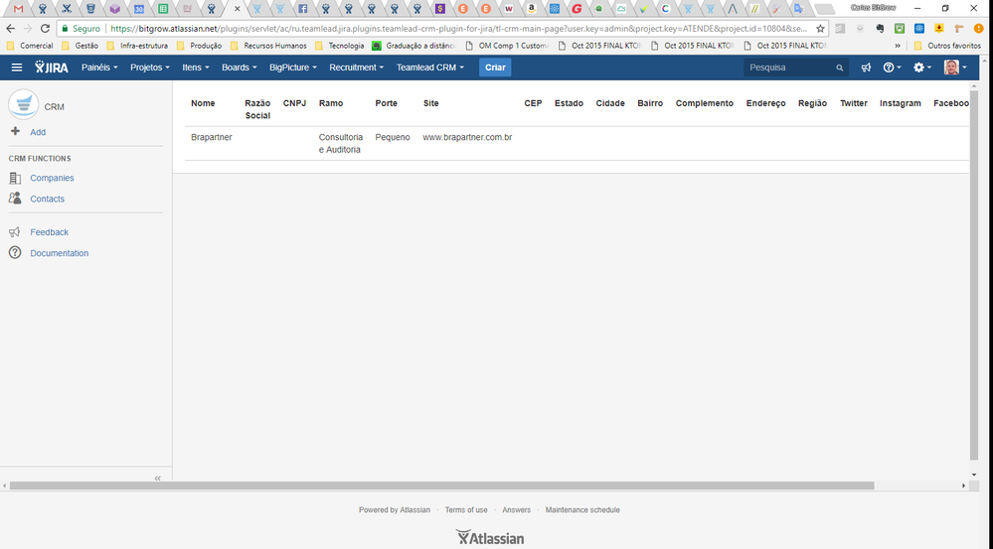The width and height of the screenshot is (993, 549).
Task: Expand the BigPicture dropdown menu
Action: [293, 68]
